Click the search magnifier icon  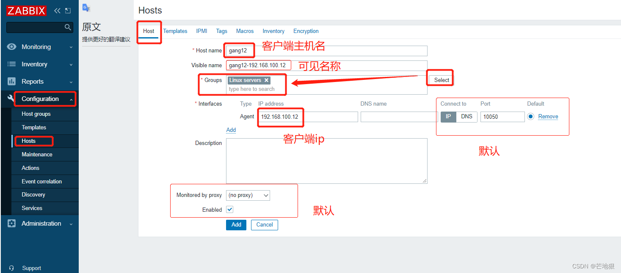(x=68, y=27)
